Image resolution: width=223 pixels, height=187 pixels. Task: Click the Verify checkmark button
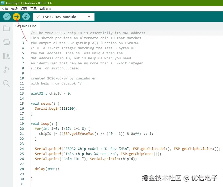tap(7, 17)
